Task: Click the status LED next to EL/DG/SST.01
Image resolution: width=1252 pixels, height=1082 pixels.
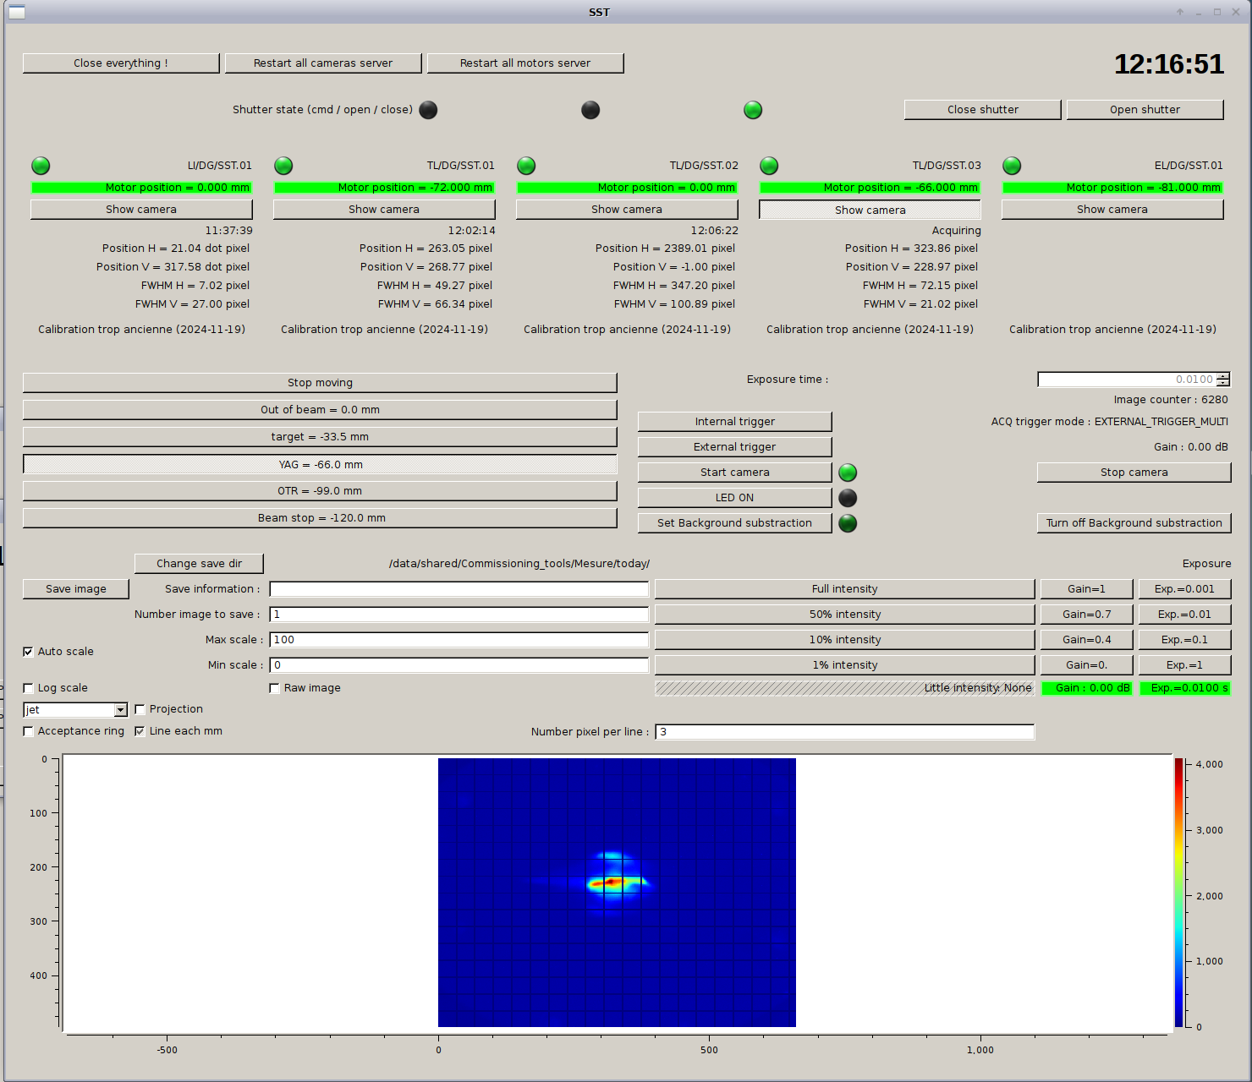Action: [x=1012, y=166]
